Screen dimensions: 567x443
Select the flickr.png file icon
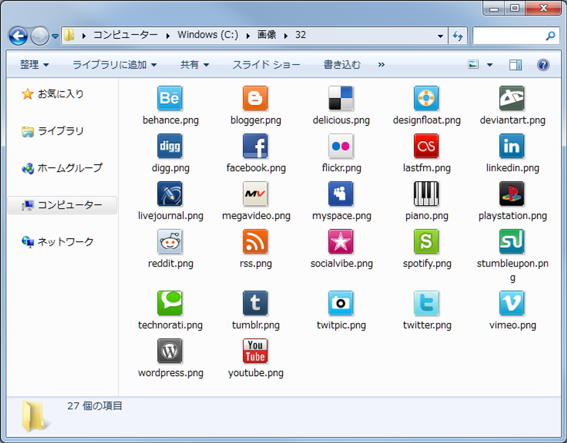[x=341, y=146]
